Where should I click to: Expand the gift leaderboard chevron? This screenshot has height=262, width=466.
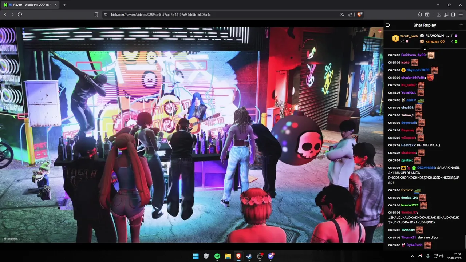(x=424, y=48)
